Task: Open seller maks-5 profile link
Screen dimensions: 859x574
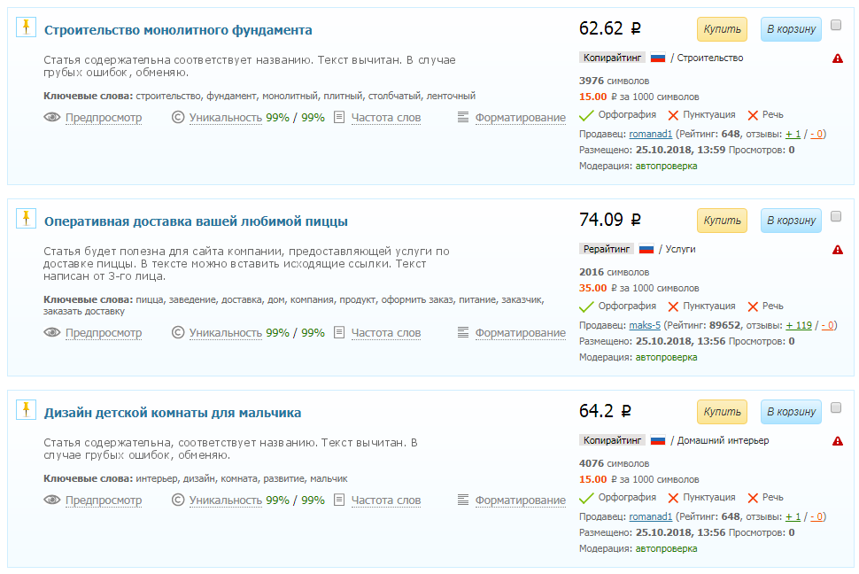Action: [x=645, y=325]
